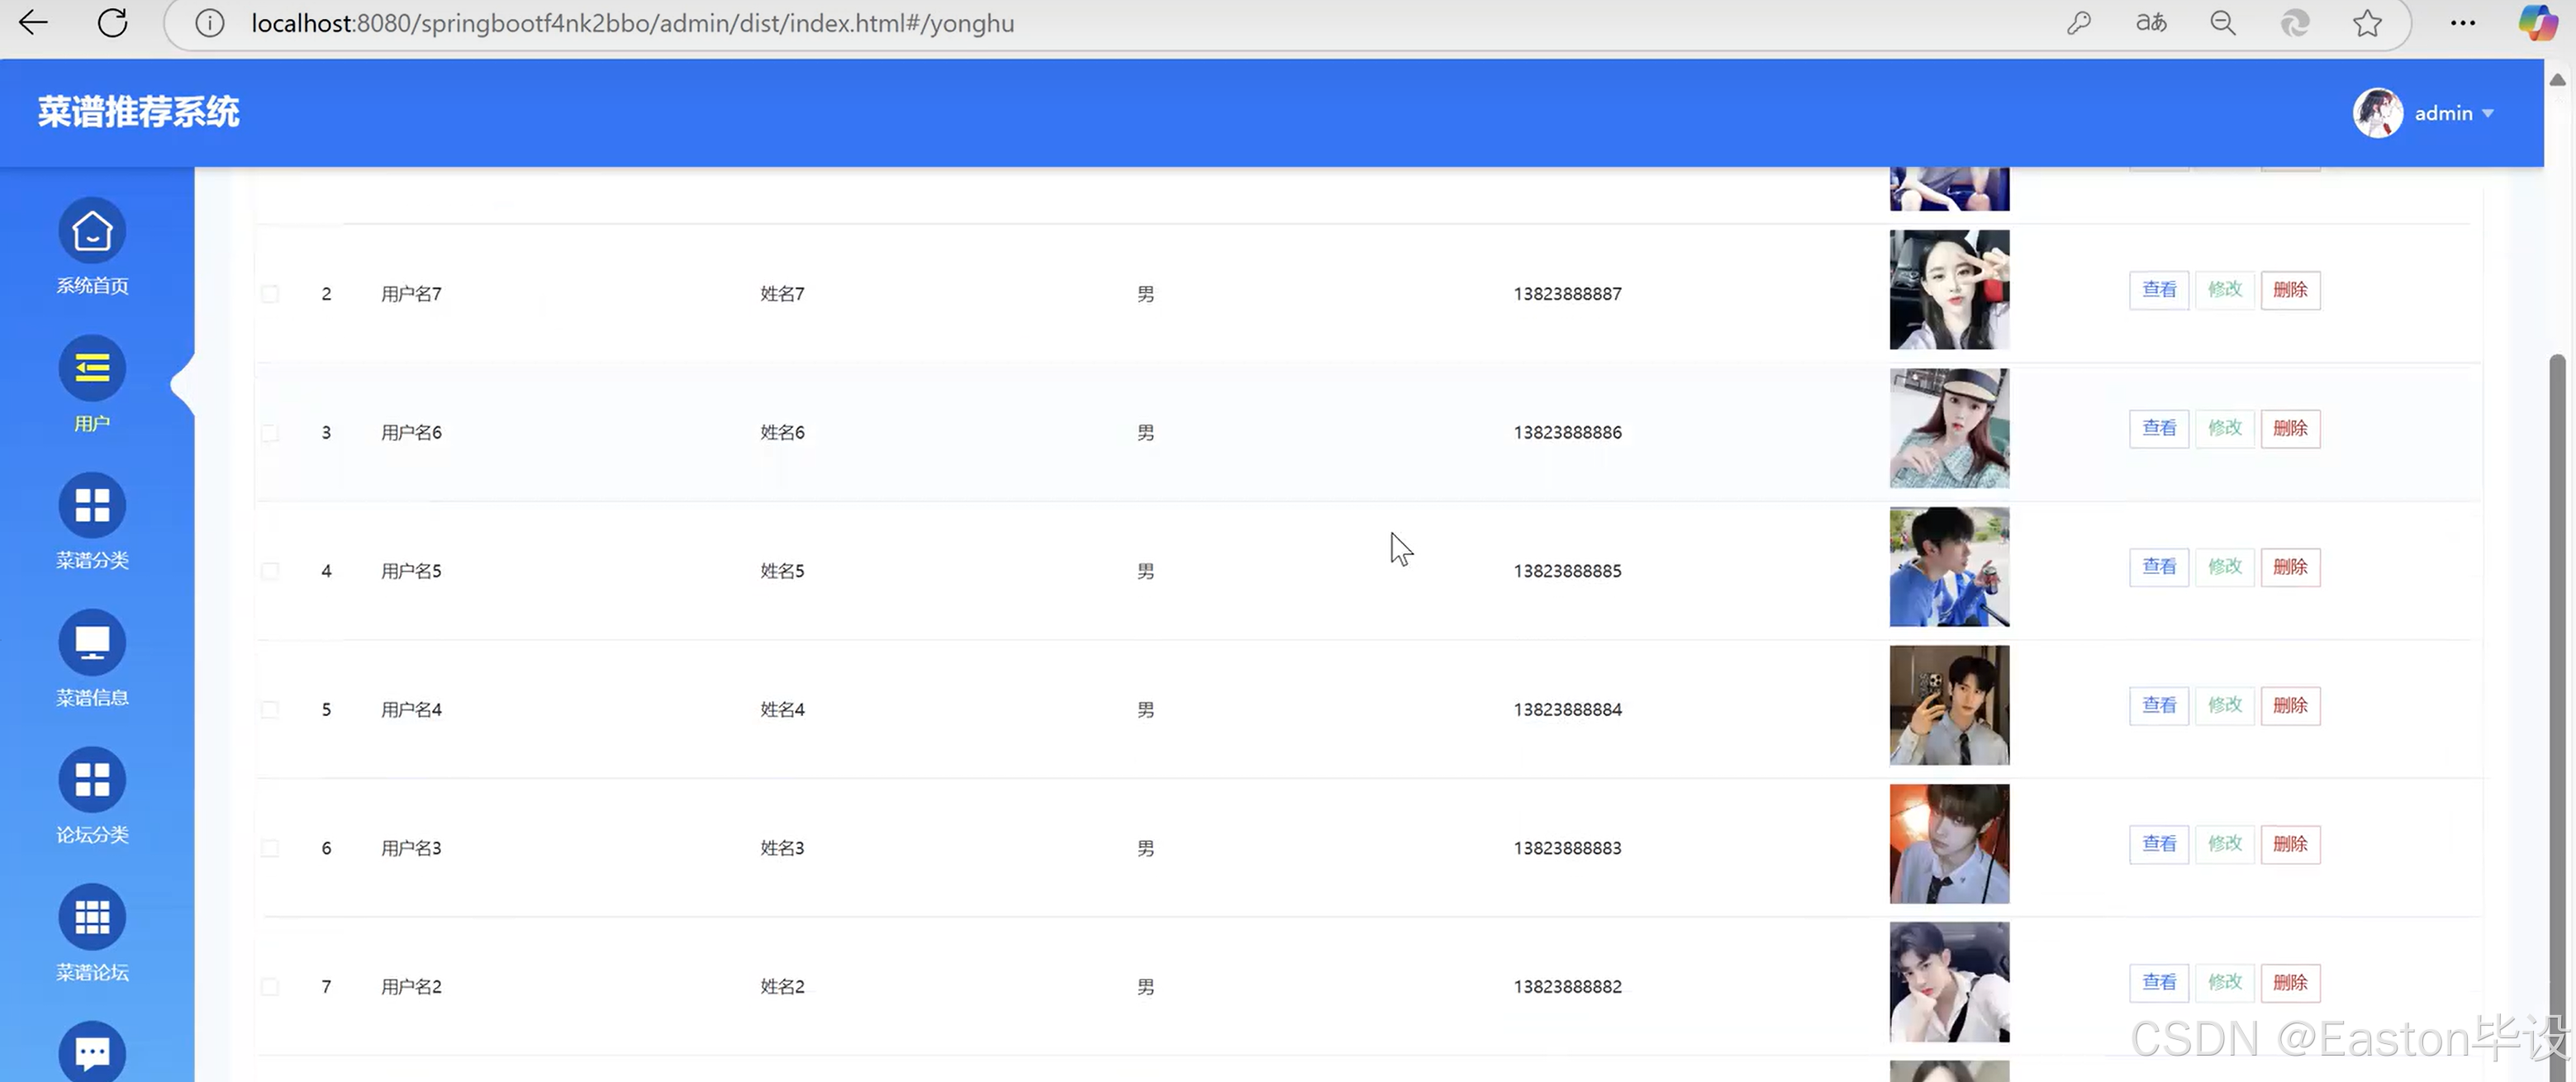The width and height of the screenshot is (2576, 1082).
Task: Edit 用户名2 with the 修改 button
Action: (2225, 983)
